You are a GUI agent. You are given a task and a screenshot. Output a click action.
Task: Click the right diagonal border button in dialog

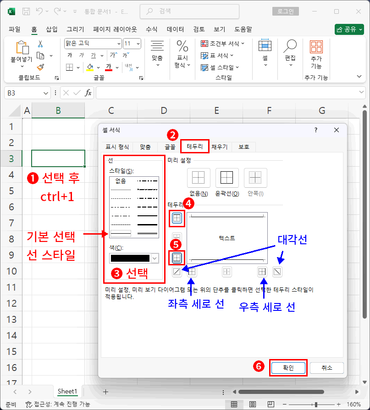point(277,272)
